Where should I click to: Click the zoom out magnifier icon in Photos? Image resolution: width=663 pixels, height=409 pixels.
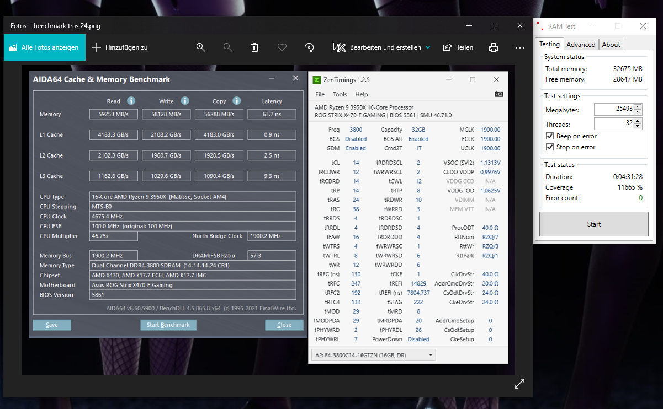coord(228,47)
